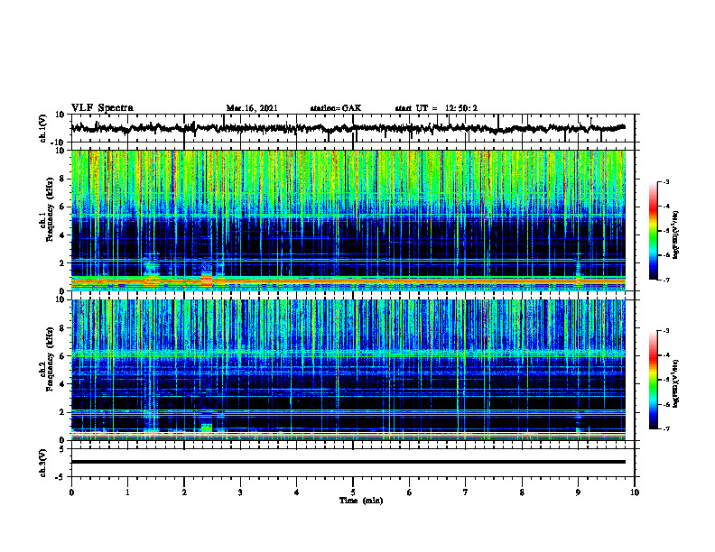The image size is (715, 552).
Task: Click the "-5" tick on ch.1 colorbar
Action: (665, 231)
